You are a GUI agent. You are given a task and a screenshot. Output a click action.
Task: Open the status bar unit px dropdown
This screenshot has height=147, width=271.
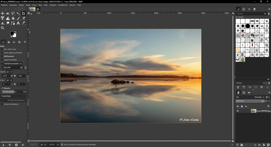(x=43, y=145)
